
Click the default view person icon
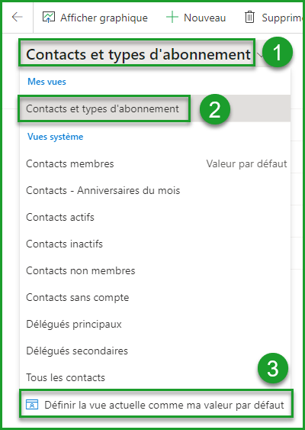pyautogui.click(x=32, y=405)
